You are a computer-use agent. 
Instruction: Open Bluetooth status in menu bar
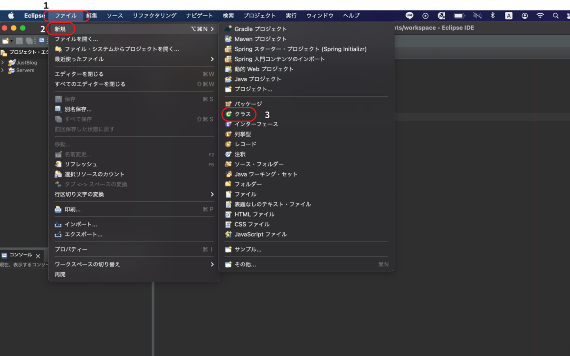point(493,16)
